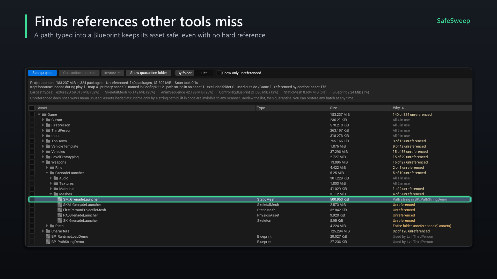
Task: Click FirstPersonProjectileMesh asset thumbnail icon
Action: [x=60, y=210]
